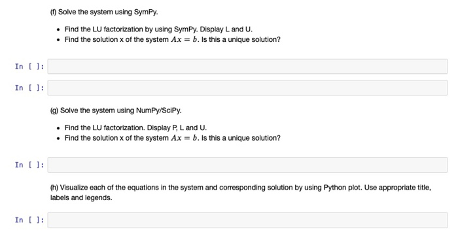Click the bullet 'Find the LU factorization by using SymPy. Display L and U.'
The image size is (458, 240).
click(158, 29)
